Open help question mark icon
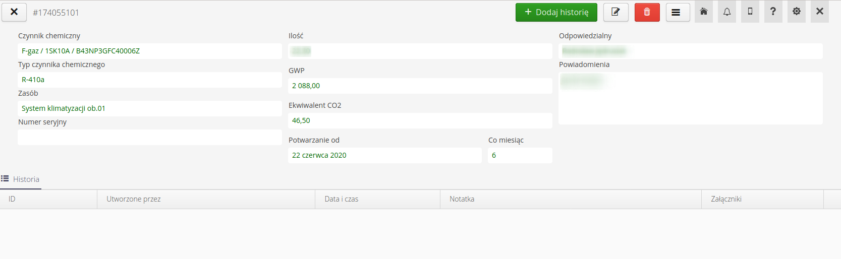The image size is (841, 259). (773, 12)
